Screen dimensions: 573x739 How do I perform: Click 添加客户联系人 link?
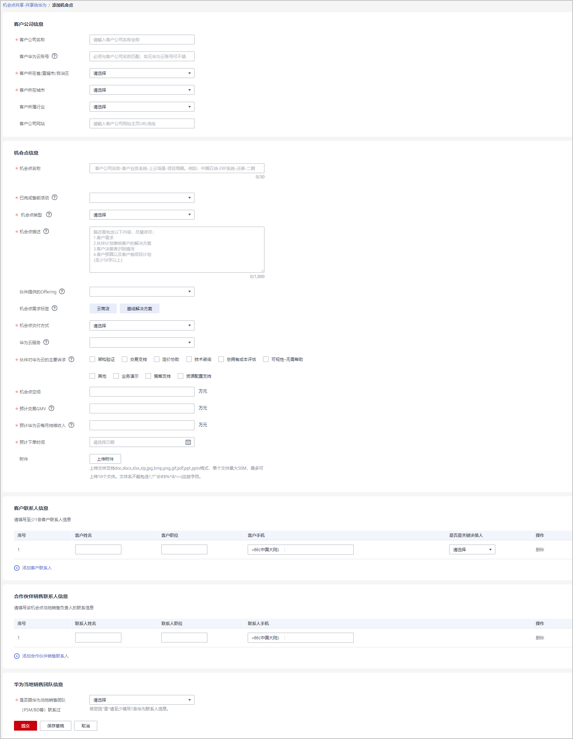[x=37, y=568]
